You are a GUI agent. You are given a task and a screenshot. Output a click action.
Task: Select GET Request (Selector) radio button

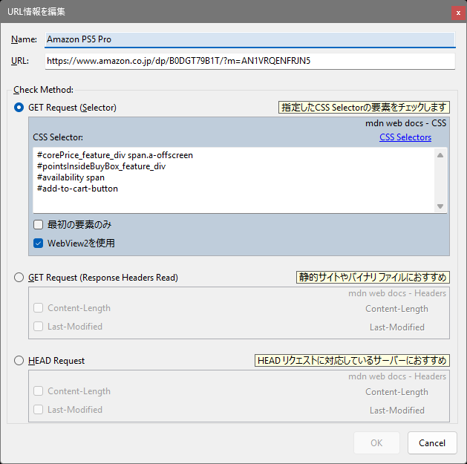coord(19,108)
